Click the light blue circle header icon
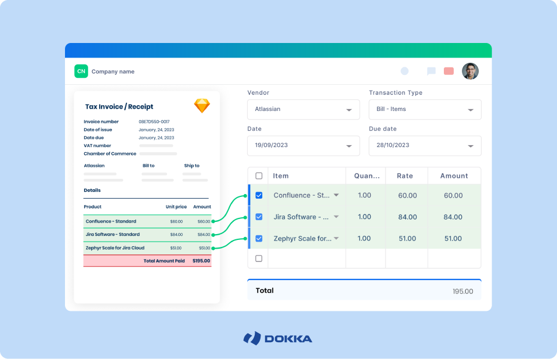The width and height of the screenshot is (557, 359). tap(404, 71)
